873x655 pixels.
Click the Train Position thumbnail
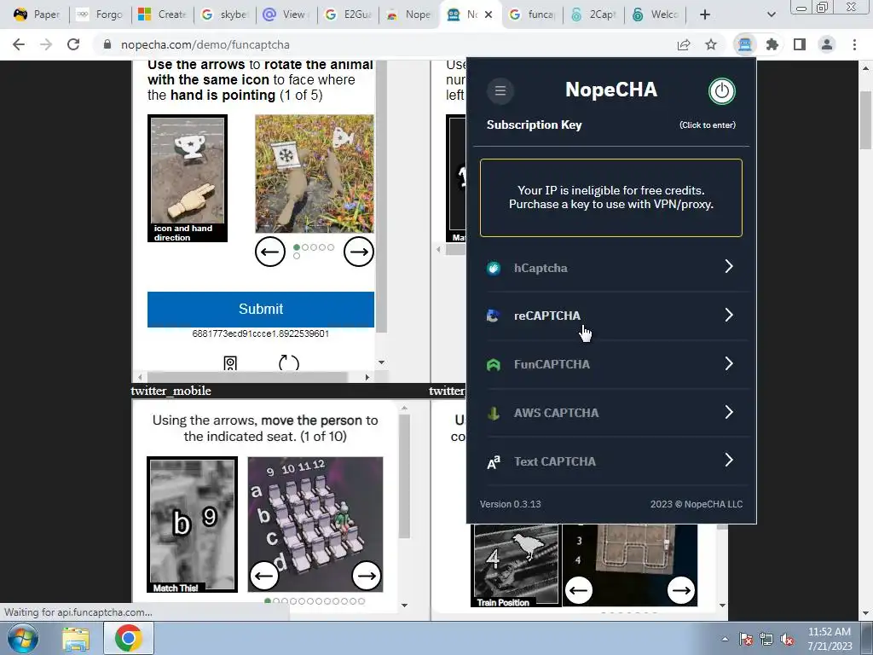pyautogui.click(x=515, y=565)
